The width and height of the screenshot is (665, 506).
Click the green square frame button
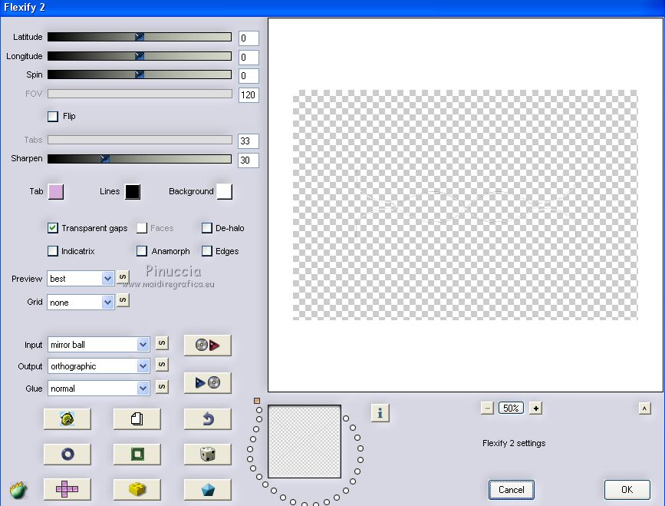coord(137,455)
